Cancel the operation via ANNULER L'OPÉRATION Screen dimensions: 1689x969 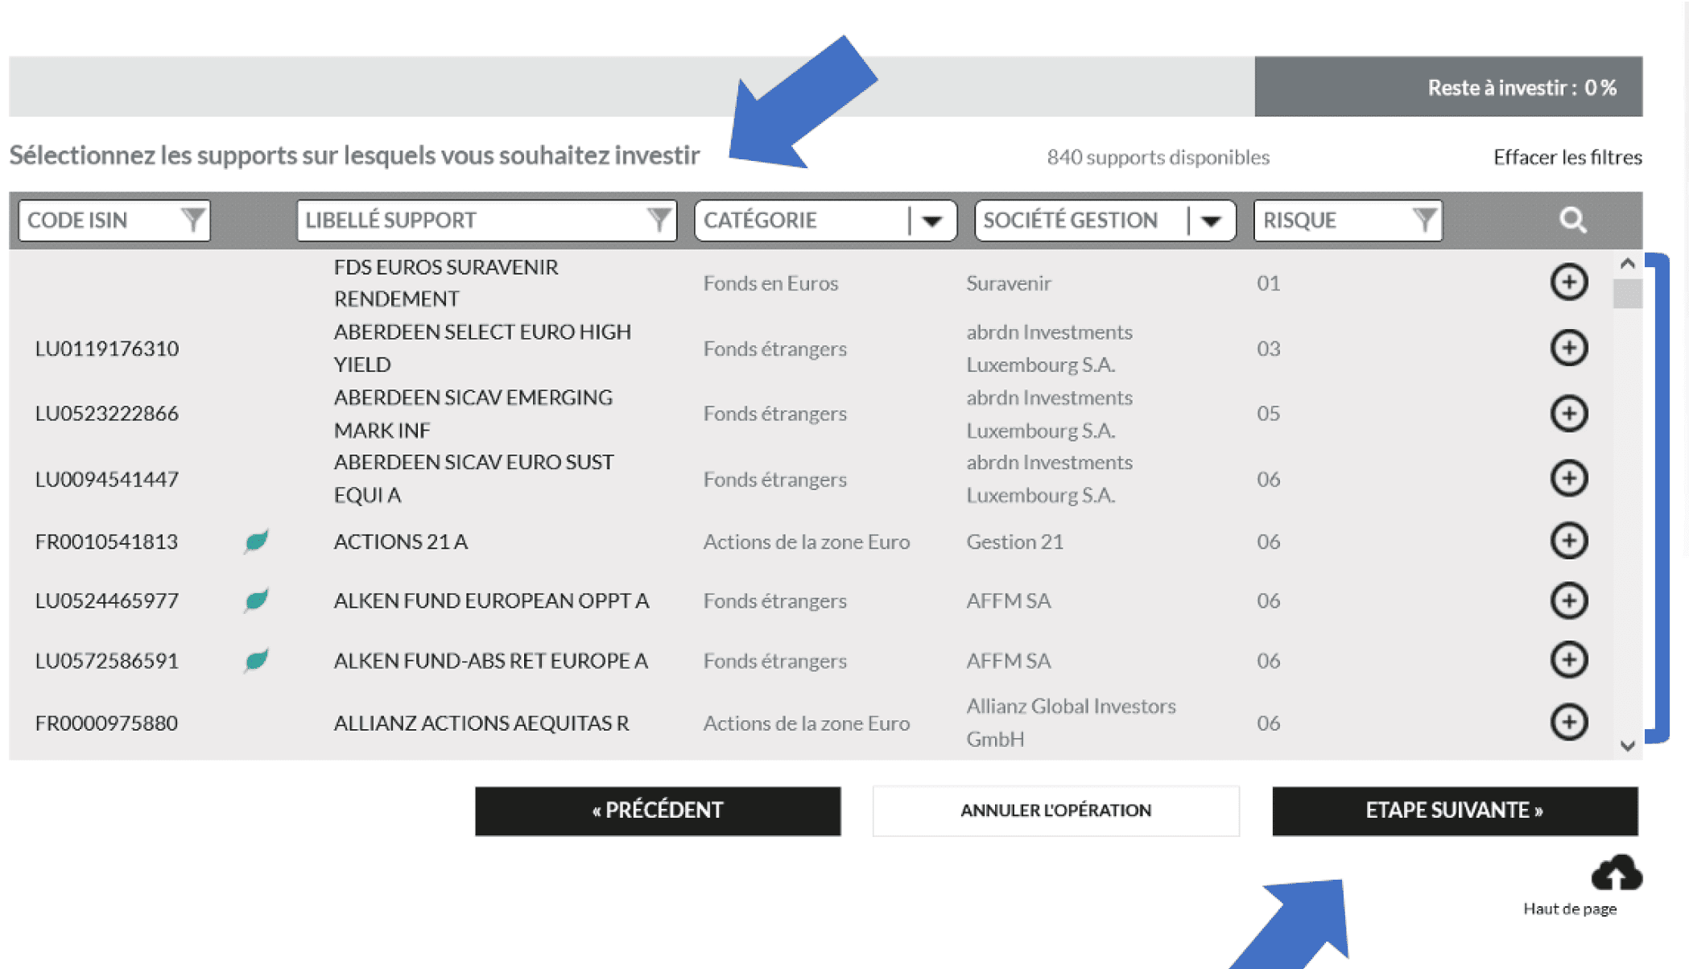point(1055,810)
